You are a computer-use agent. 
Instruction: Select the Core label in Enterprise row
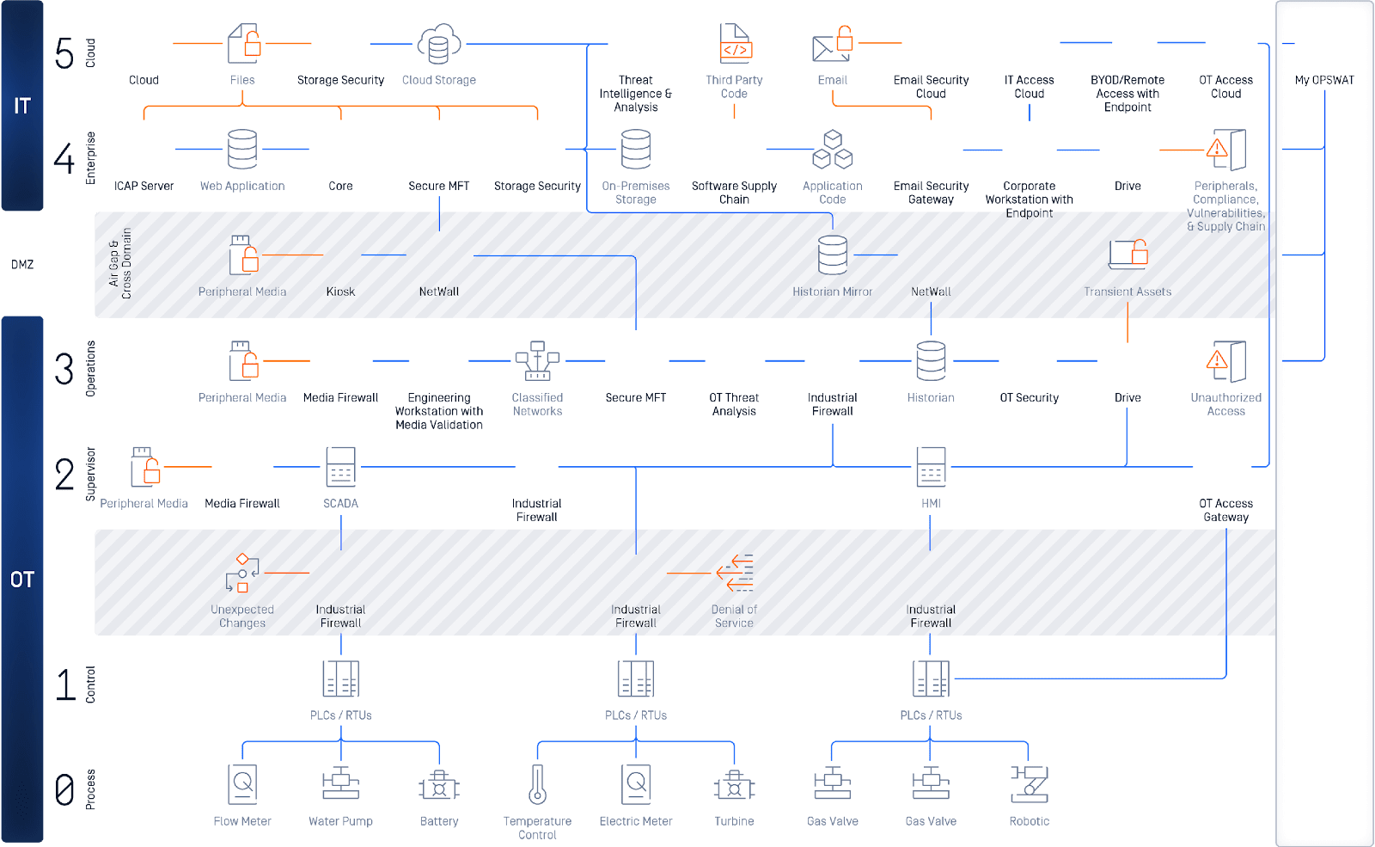click(x=341, y=186)
